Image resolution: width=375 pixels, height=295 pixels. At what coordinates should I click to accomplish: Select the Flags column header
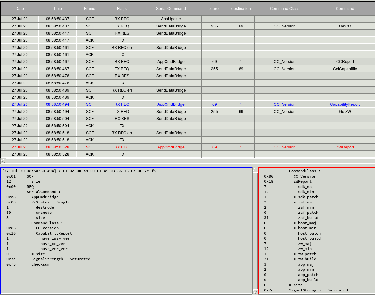tap(122, 9)
